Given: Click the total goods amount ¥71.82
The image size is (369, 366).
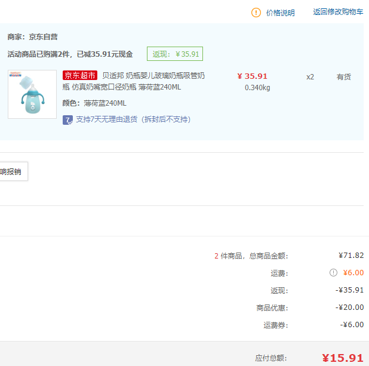Looking at the screenshot, I should click(351, 256).
